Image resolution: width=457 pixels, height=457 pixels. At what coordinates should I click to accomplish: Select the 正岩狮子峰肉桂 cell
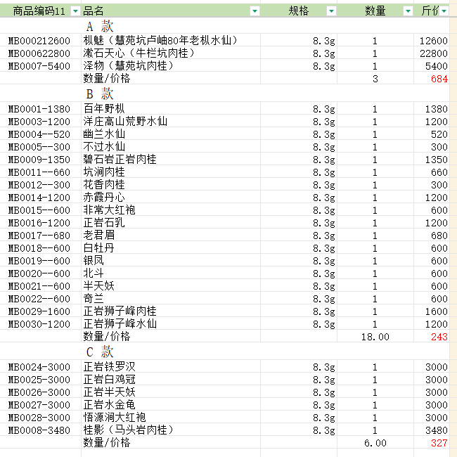[x=171, y=311]
